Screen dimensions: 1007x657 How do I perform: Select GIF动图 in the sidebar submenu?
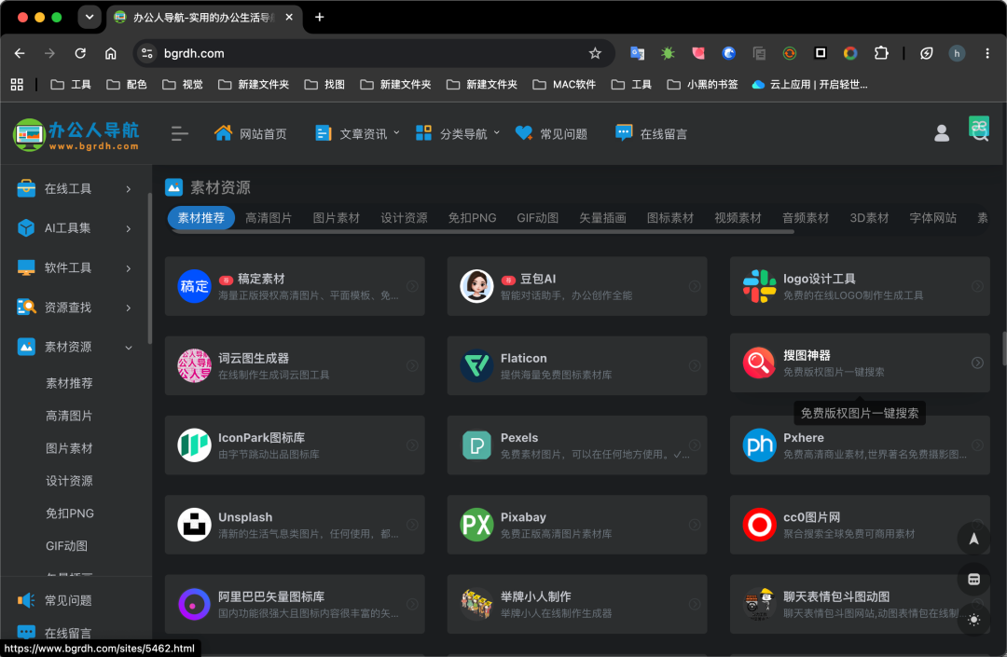[x=67, y=547]
